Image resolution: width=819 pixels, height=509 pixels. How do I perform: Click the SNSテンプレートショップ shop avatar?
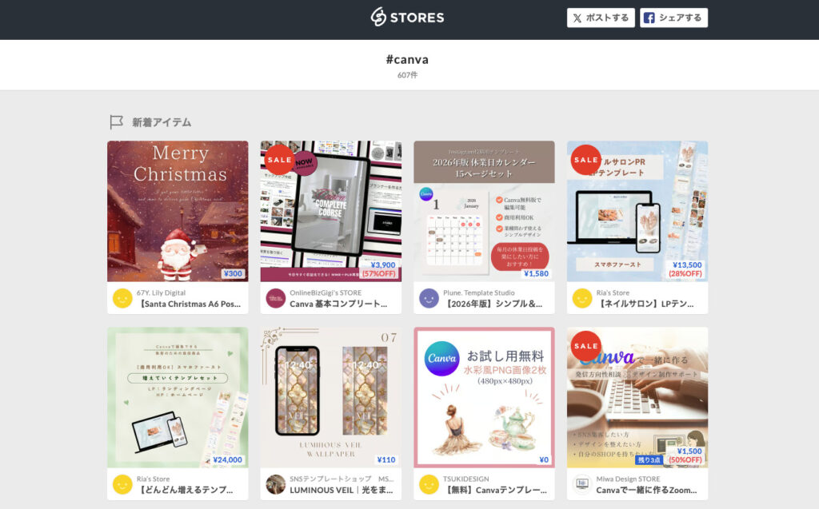[275, 484]
